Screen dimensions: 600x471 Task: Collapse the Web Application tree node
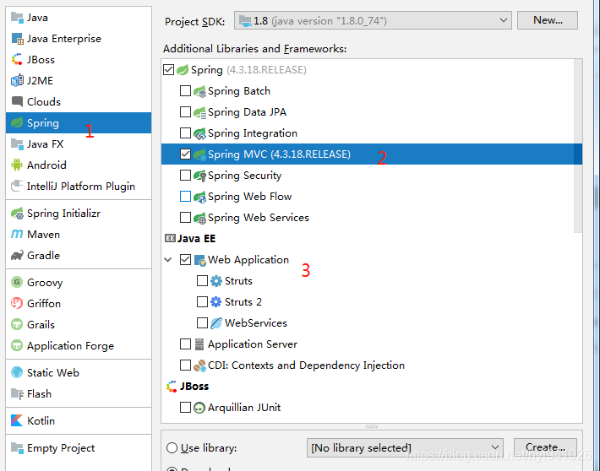168,260
